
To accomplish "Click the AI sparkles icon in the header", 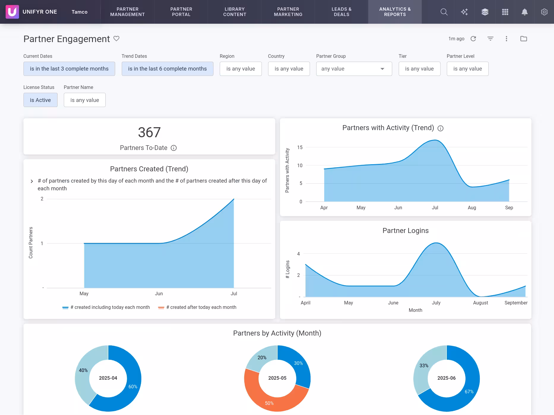I will click(464, 12).
